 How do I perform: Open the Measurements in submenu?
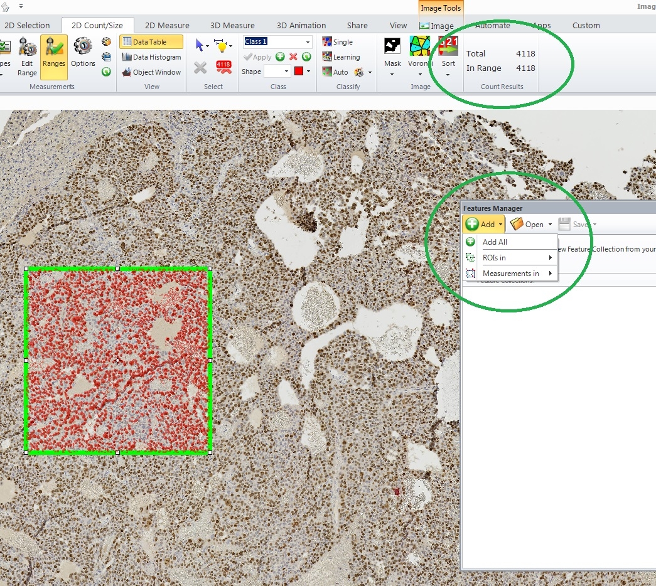[x=511, y=274]
